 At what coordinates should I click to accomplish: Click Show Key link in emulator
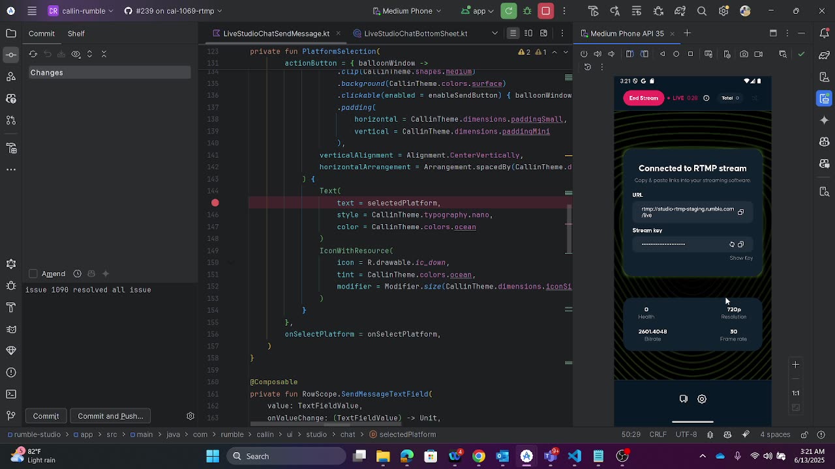tap(741, 258)
